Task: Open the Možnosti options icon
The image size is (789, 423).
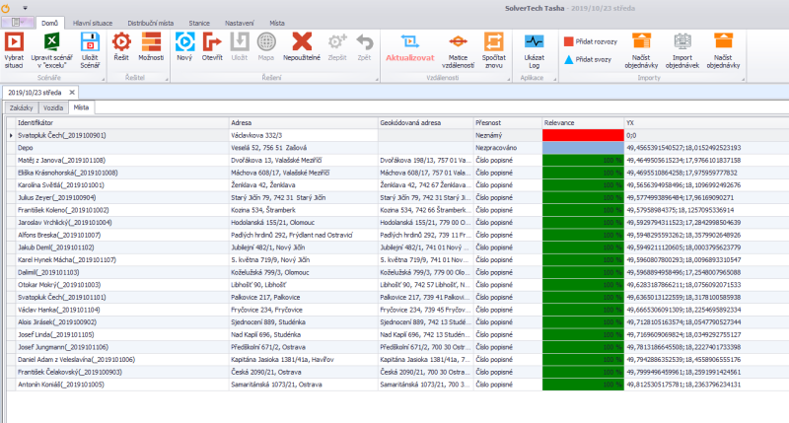Action: click(x=151, y=42)
